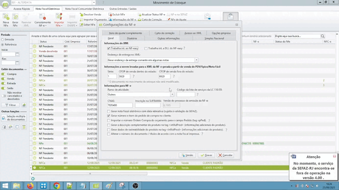The width and height of the screenshot is (339, 190).
Task: Click the search magnifier icon
Action: point(322,36)
